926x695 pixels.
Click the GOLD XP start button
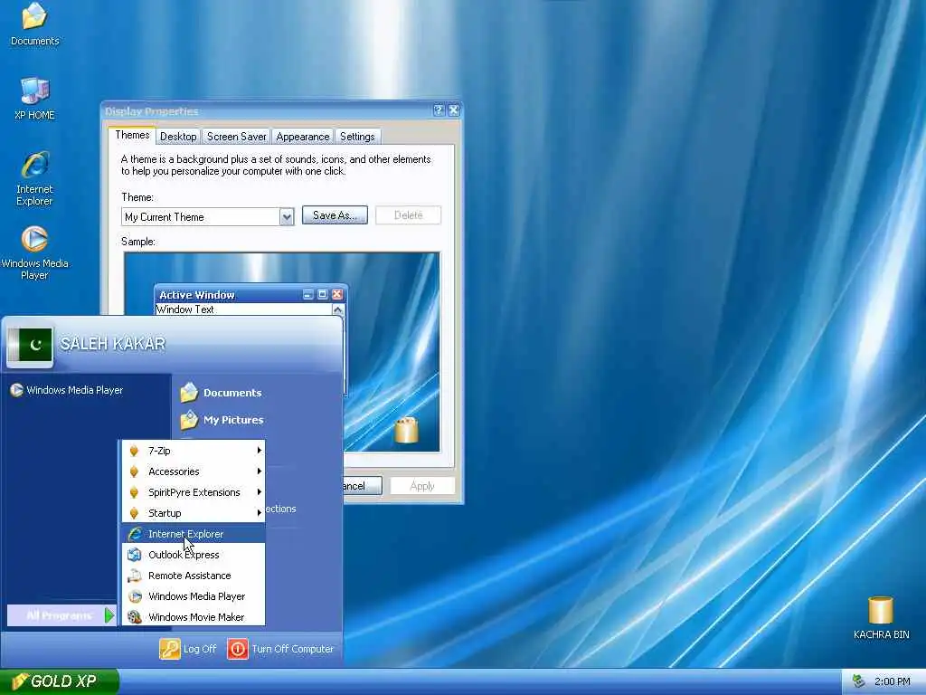(x=59, y=681)
